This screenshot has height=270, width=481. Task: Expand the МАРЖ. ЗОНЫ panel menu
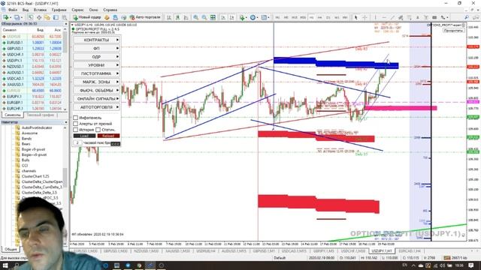pos(96,82)
